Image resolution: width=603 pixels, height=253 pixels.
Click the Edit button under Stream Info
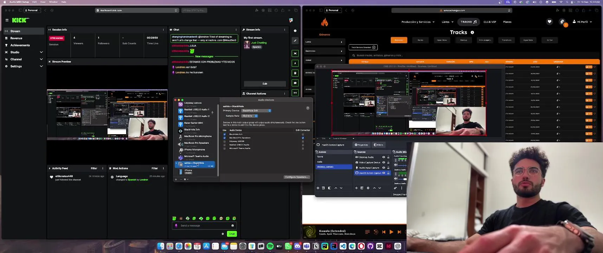[265, 84]
